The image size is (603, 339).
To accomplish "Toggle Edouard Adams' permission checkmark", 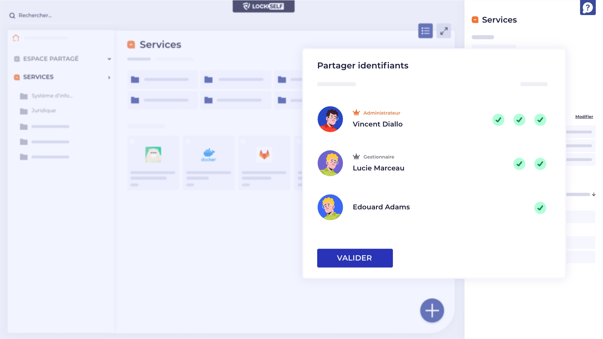I will click(x=540, y=207).
